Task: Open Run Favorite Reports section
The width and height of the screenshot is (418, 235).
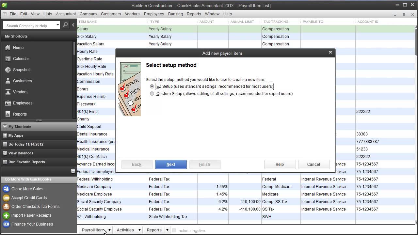Action: [x=39, y=162]
